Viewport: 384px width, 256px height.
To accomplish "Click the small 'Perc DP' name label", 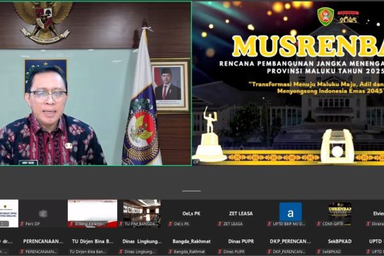I will coord(33,223).
